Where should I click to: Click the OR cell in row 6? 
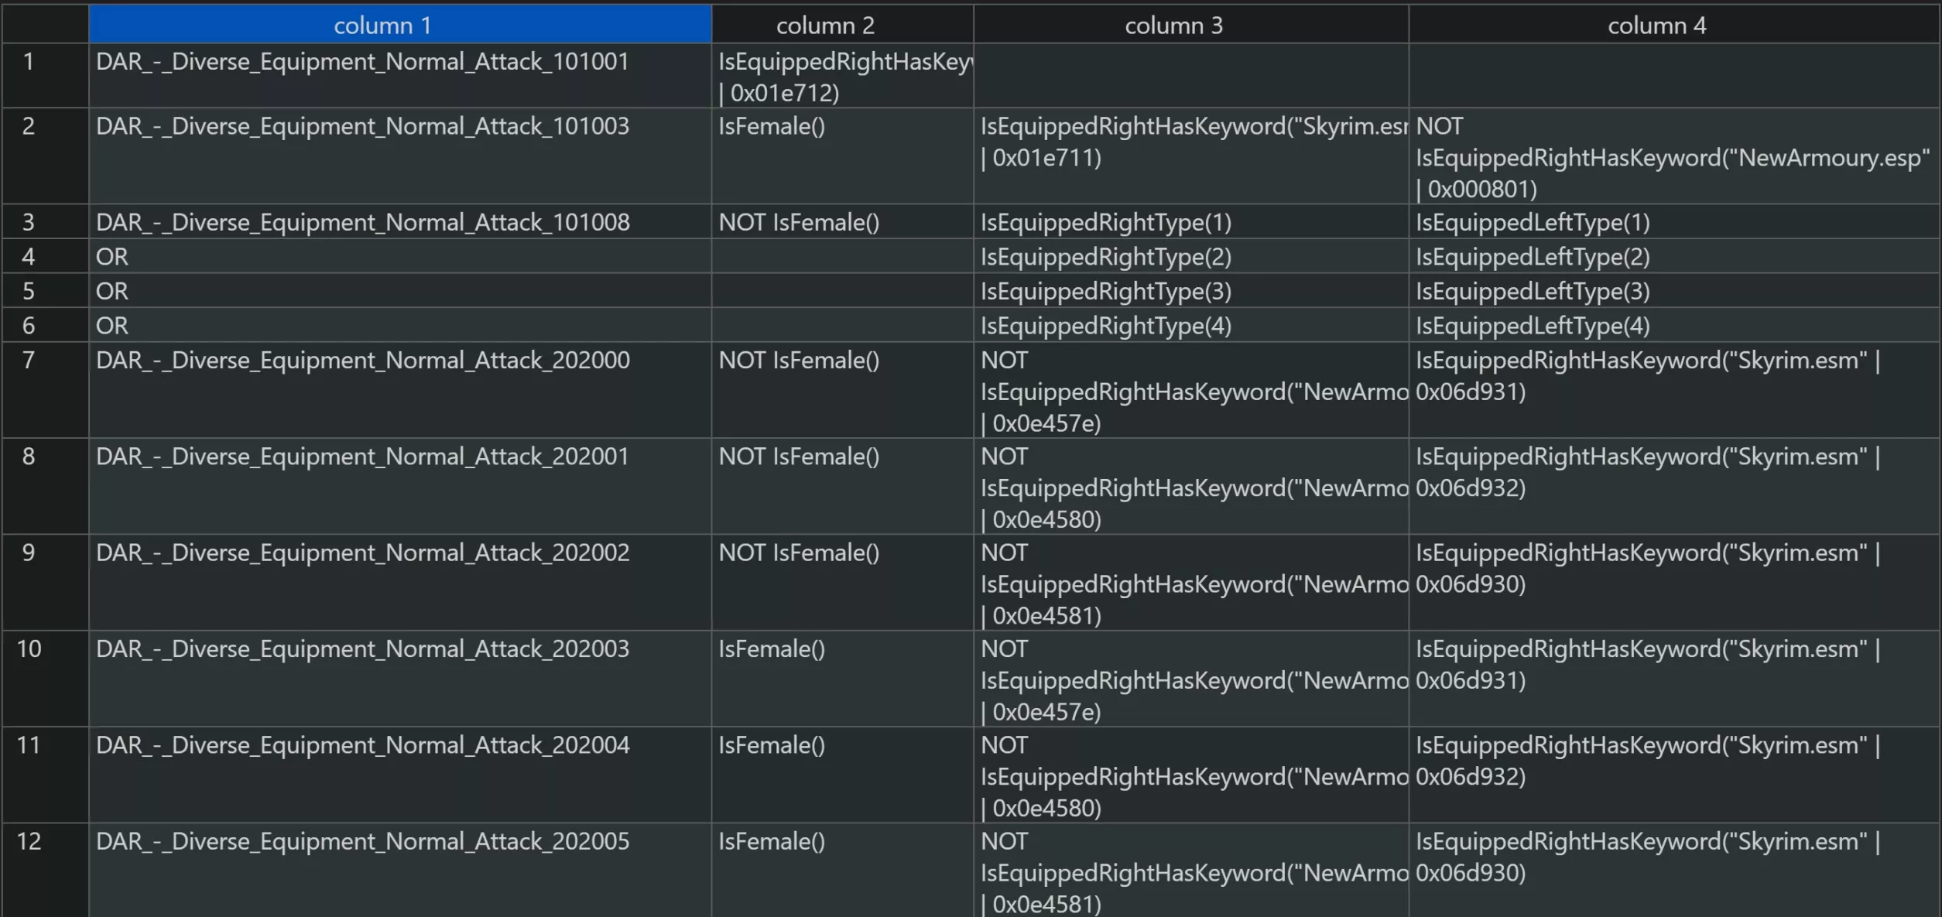click(399, 325)
